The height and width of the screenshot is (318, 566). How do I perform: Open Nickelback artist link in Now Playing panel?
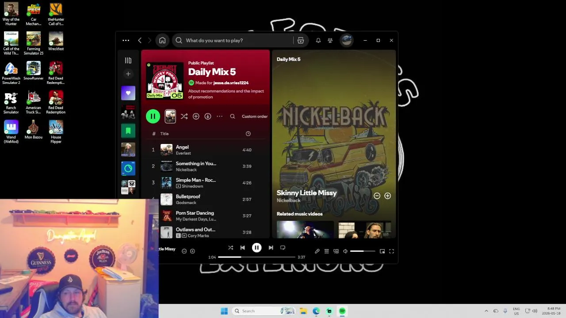tap(288, 201)
